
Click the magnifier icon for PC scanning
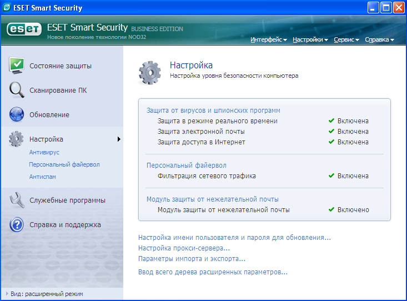point(17,90)
